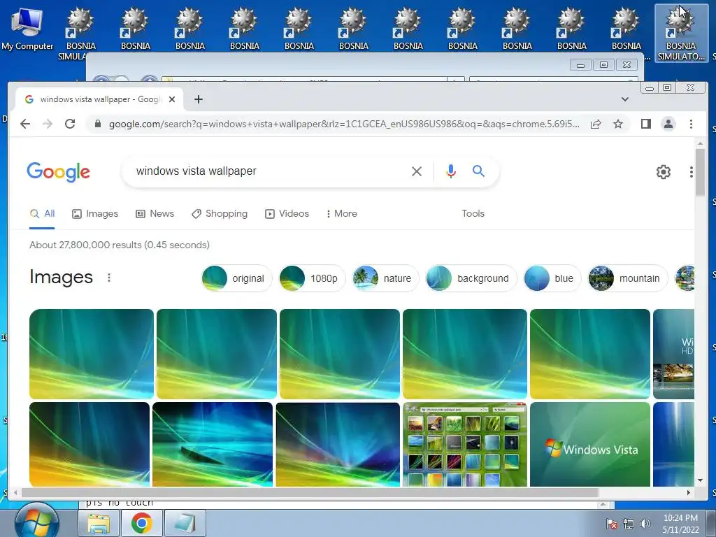
Task: Filter images by the blue chip
Action: tap(552, 278)
